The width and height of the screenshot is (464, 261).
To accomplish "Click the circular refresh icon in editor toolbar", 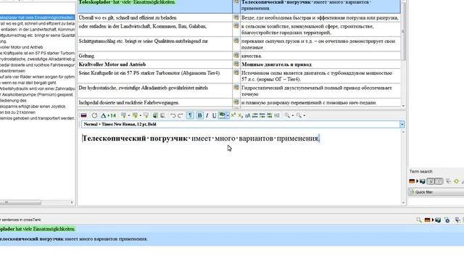I will point(94,115).
